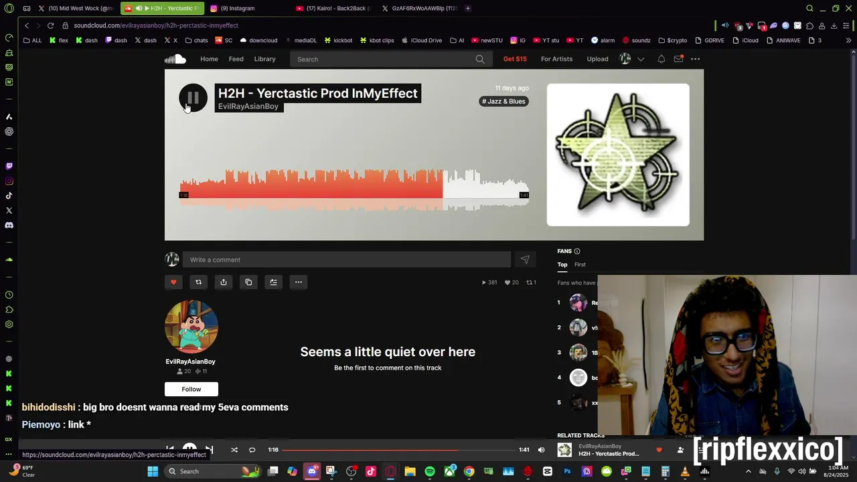Add track to Next Up
This screenshot has width=857, height=482.
click(273, 282)
